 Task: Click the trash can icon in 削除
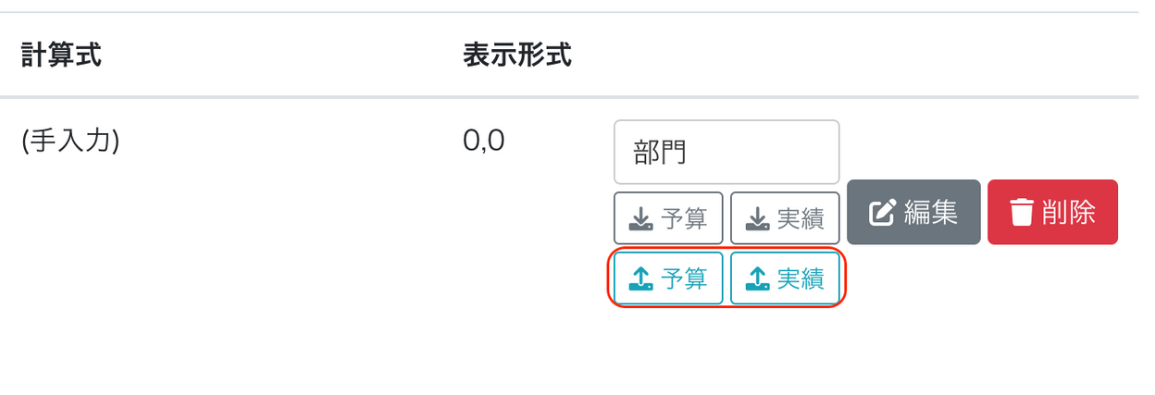(x=1021, y=213)
